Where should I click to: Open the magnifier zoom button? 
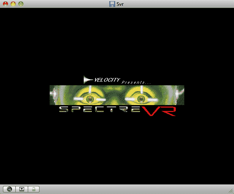pyautogui.click(x=9, y=189)
